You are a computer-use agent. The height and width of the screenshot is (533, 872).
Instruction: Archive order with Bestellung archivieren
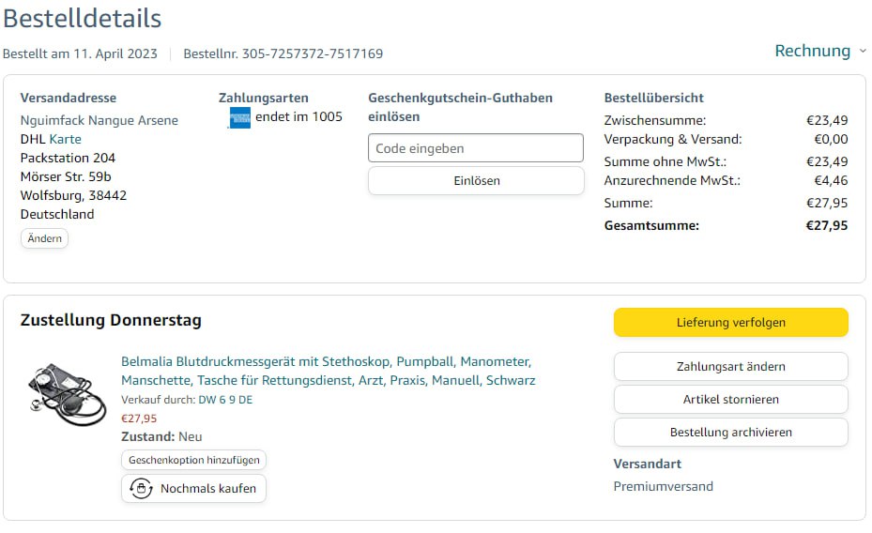pyautogui.click(x=730, y=432)
